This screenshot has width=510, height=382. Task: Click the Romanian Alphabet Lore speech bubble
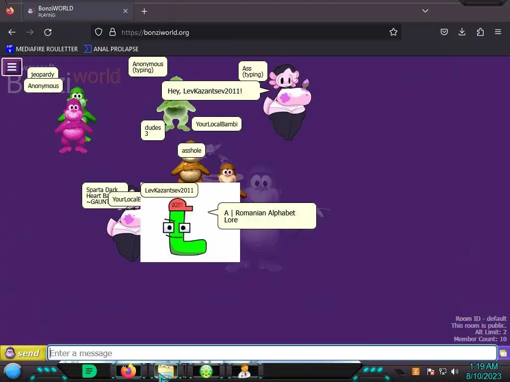267,216
